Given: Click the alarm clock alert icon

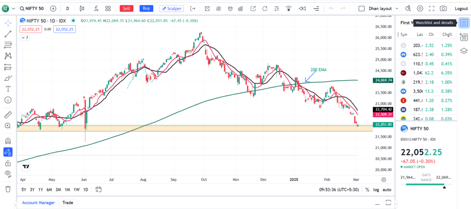Looking at the screenshot, I should pos(207,8).
